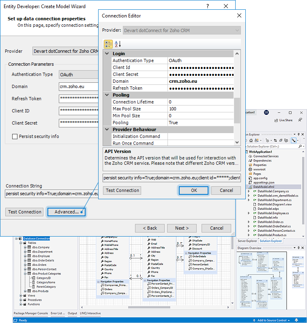The width and height of the screenshot is (307, 323).
Task: Open Solution Explorer window options dropdown
Action: [295, 134]
